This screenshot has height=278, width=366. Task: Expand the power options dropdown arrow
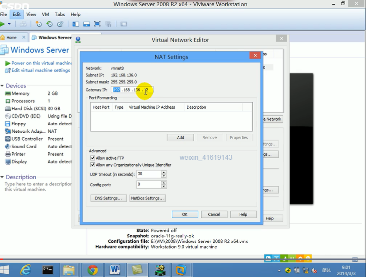click(9, 24)
